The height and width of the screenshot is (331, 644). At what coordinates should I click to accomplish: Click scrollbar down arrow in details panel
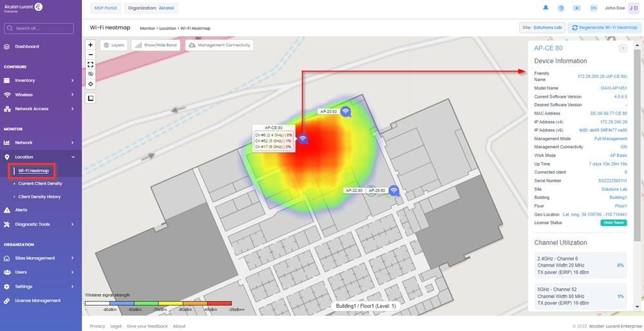click(x=638, y=307)
